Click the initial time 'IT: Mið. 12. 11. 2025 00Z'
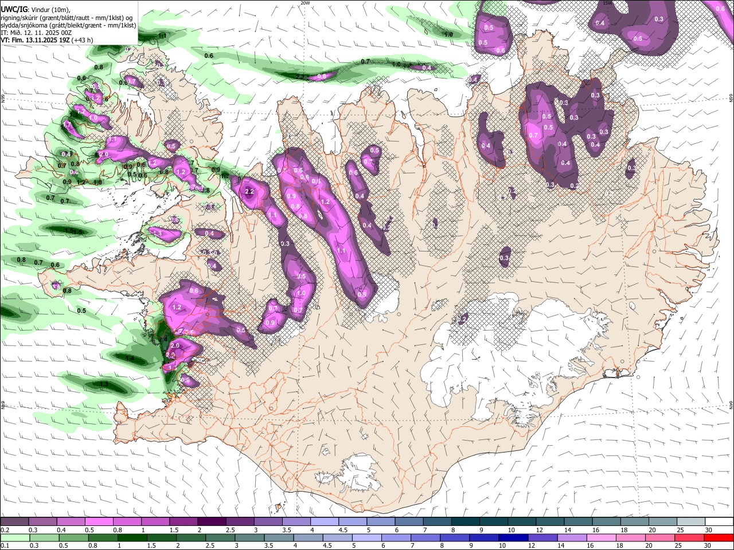 tap(36, 33)
